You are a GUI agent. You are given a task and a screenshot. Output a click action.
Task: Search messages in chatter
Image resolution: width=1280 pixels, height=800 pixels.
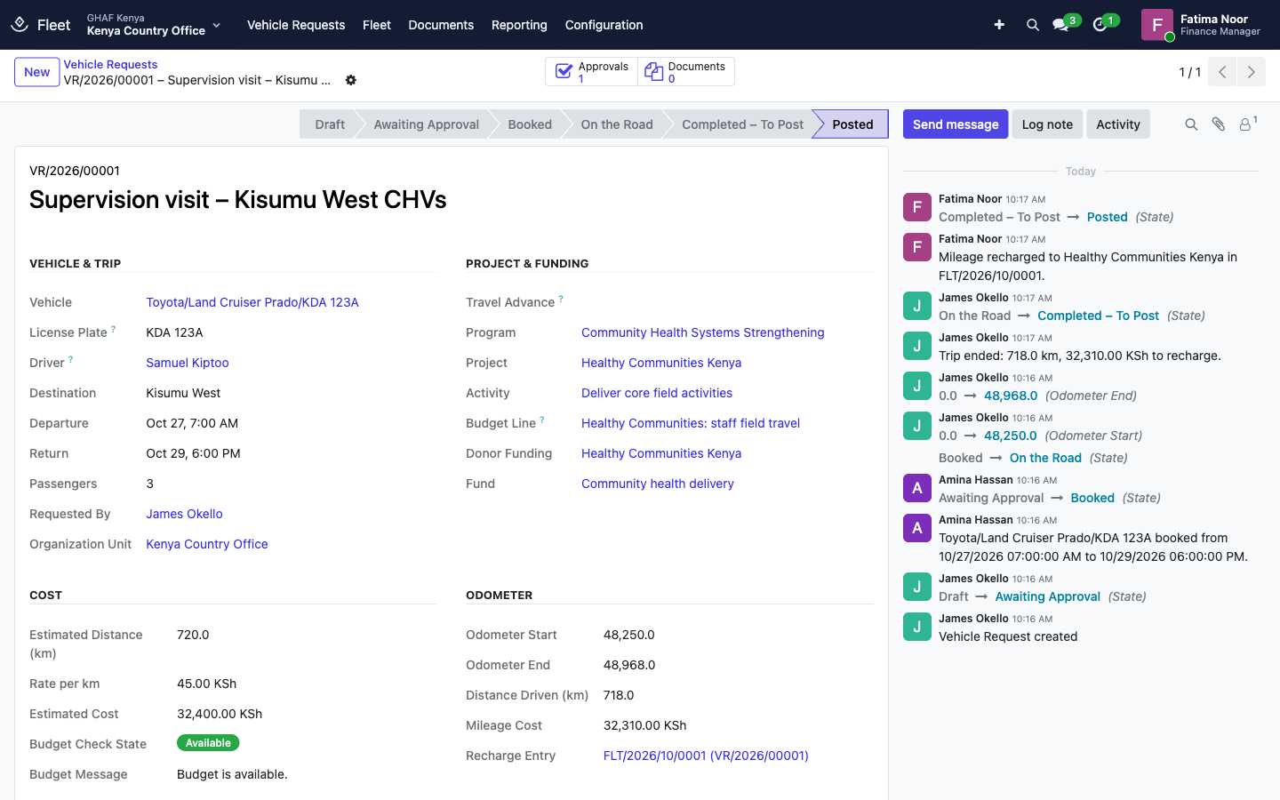pyautogui.click(x=1191, y=124)
